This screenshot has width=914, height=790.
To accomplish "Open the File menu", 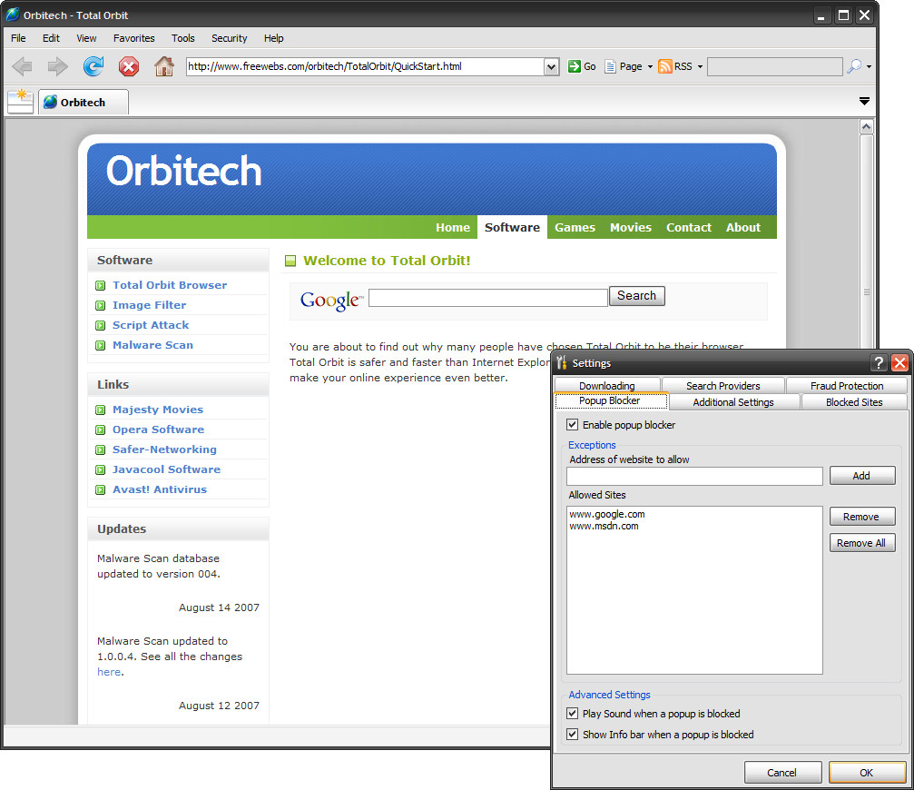I will [x=18, y=38].
